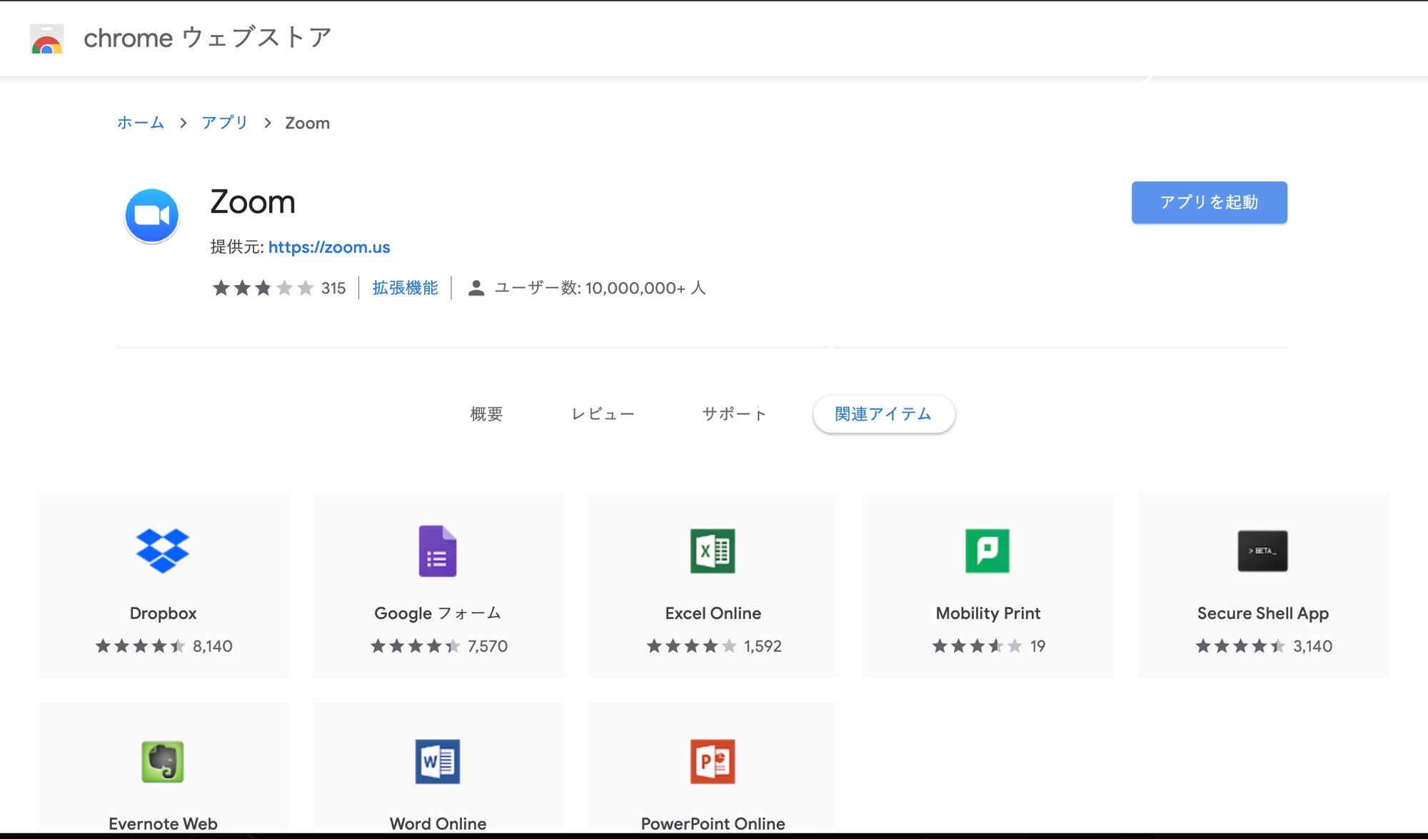Open the https://zoom.us publisher link
Image resolution: width=1428 pixels, height=839 pixels.
[329, 246]
